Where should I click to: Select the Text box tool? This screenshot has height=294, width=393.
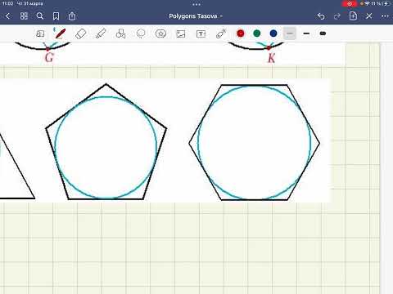point(201,33)
